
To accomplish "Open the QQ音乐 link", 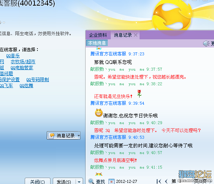I will pos(13,56).
